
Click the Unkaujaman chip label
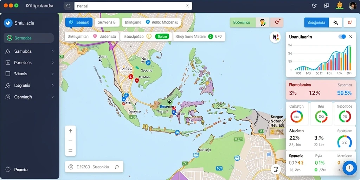pos(78,36)
